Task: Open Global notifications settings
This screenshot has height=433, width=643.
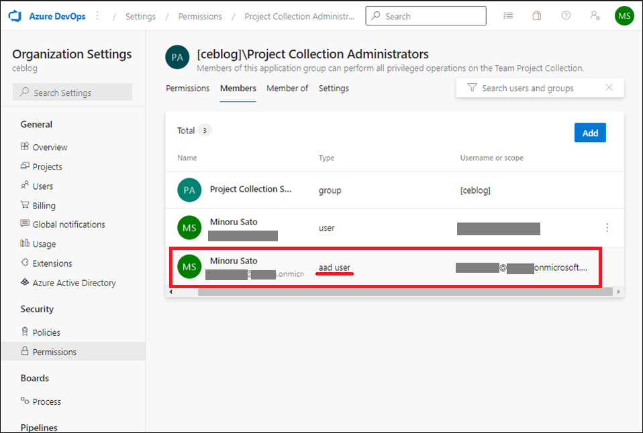Action: point(69,225)
